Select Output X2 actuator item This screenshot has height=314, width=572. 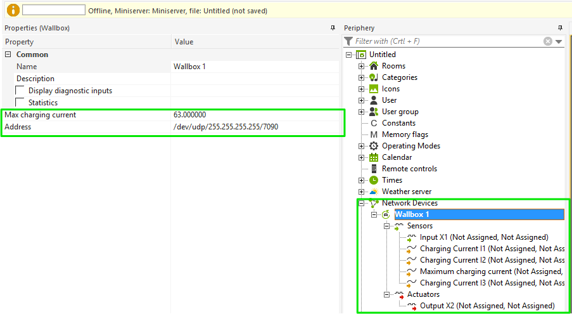coord(486,306)
